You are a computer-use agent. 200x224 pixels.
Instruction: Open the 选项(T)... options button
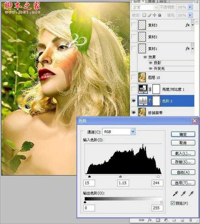coord(183,183)
